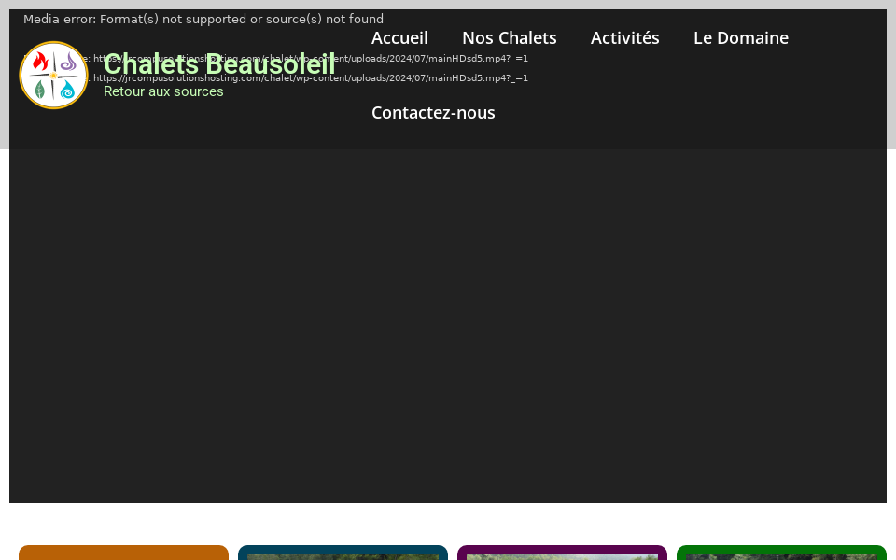Click the teal-bordered forest card
The image size is (896, 560).
[343, 553]
